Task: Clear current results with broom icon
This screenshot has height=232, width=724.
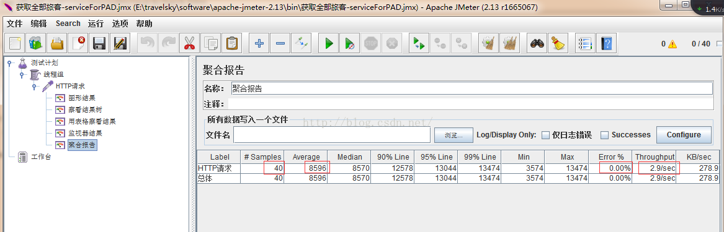Action: tap(488, 43)
